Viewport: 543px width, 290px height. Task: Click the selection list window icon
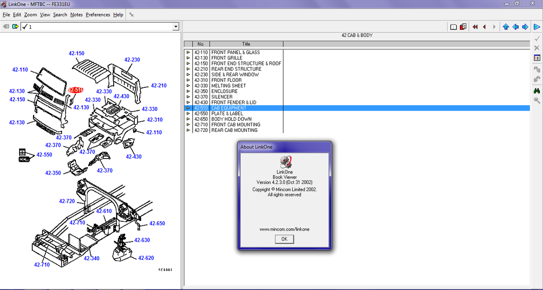click(537, 58)
